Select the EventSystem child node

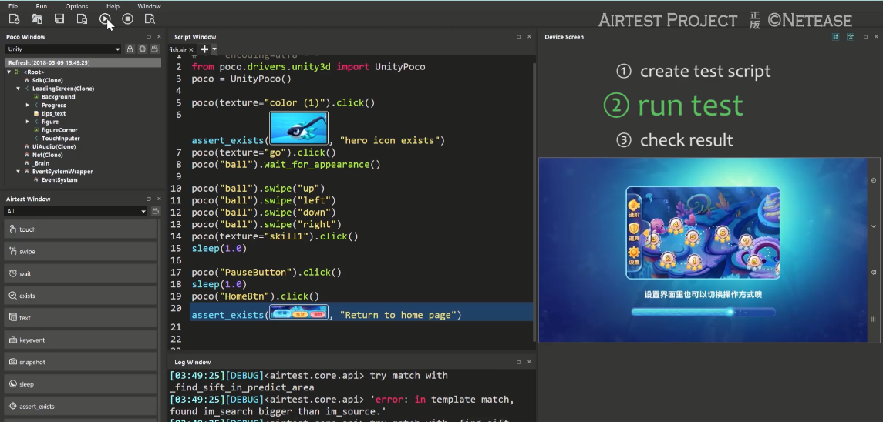pyautogui.click(x=59, y=180)
